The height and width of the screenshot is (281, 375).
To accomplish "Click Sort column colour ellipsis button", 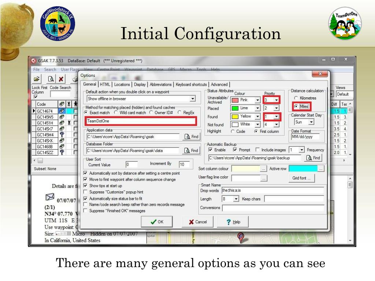I will [263, 169].
